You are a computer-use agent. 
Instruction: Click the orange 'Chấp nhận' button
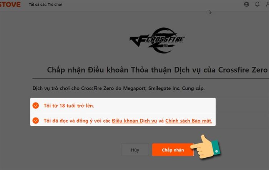173,150
